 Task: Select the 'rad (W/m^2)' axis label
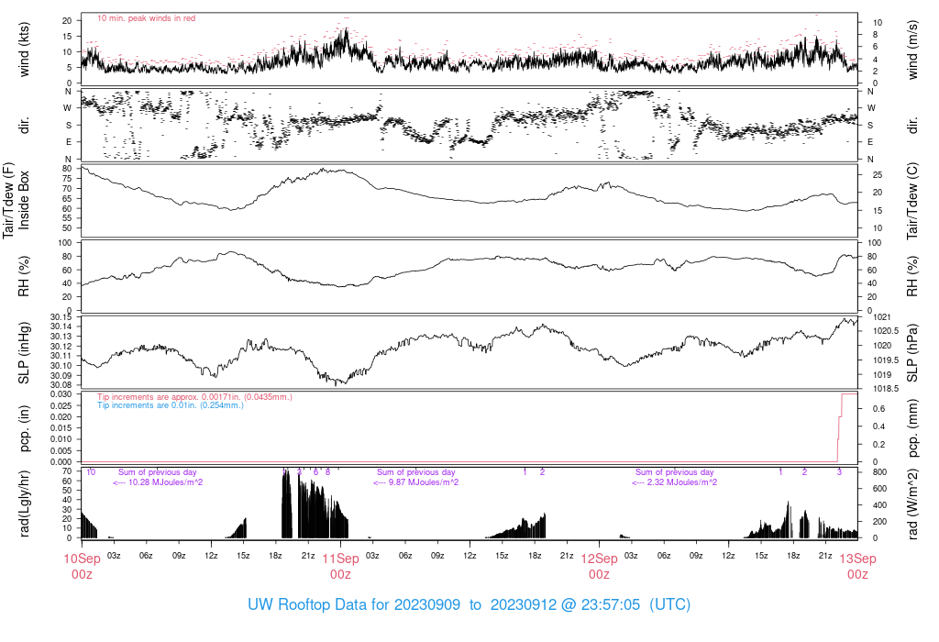pyautogui.click(x=912, y=504)
